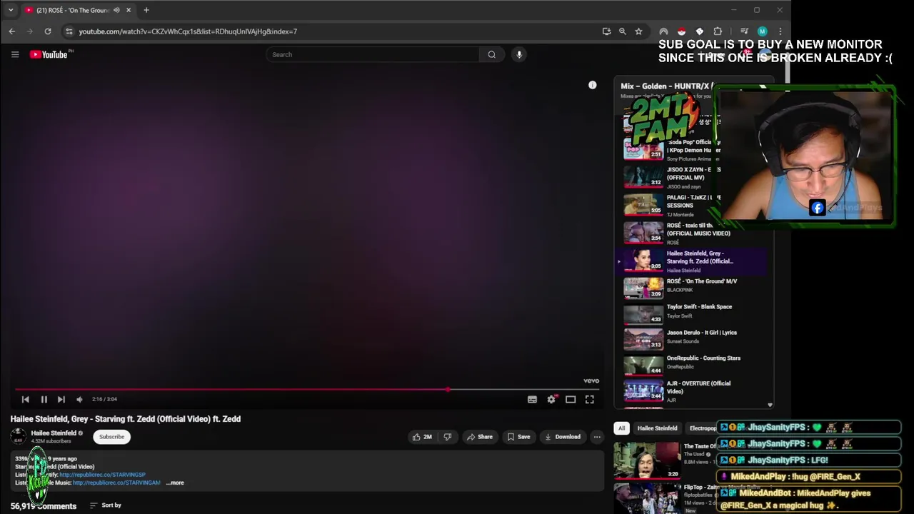Open the republicrec.co/STARVINGSP link

point(102,475)
